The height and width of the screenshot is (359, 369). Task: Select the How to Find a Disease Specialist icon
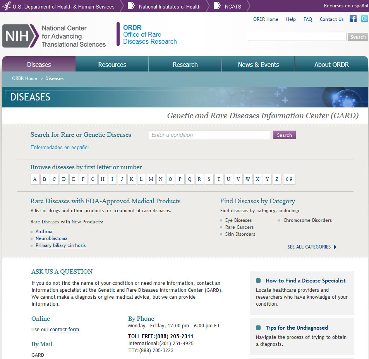click(258, 280)
